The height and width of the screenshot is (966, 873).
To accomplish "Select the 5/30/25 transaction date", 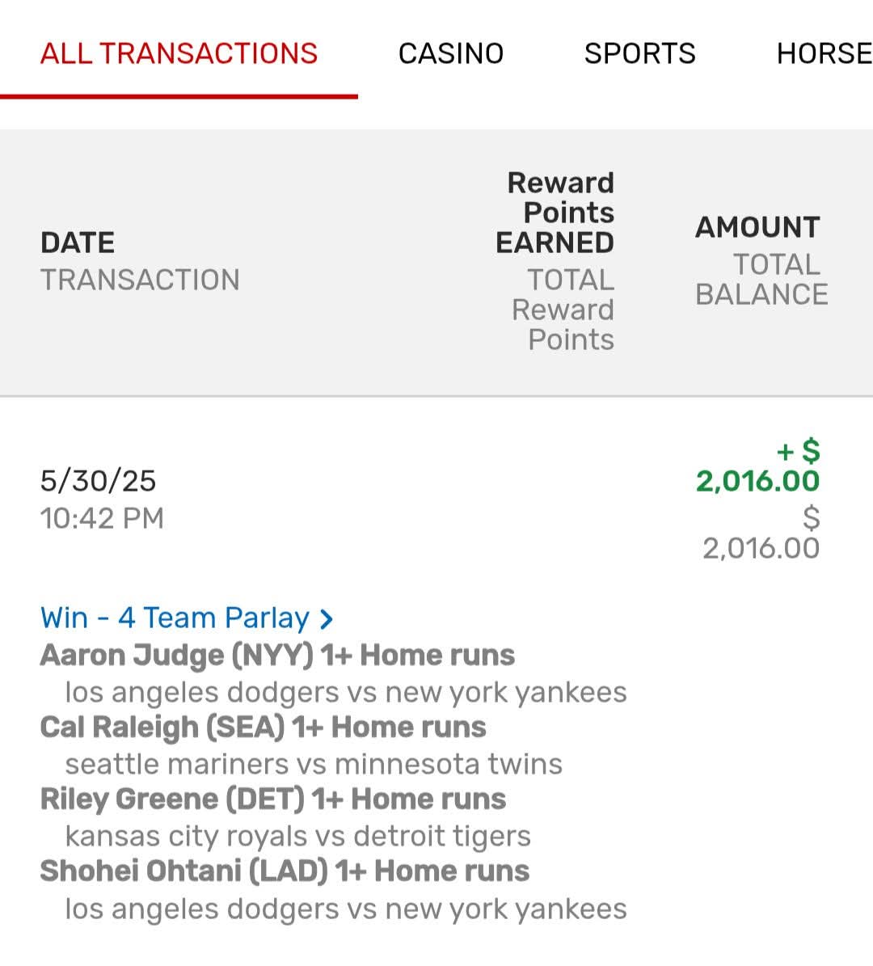I will (x=98, y=481).
